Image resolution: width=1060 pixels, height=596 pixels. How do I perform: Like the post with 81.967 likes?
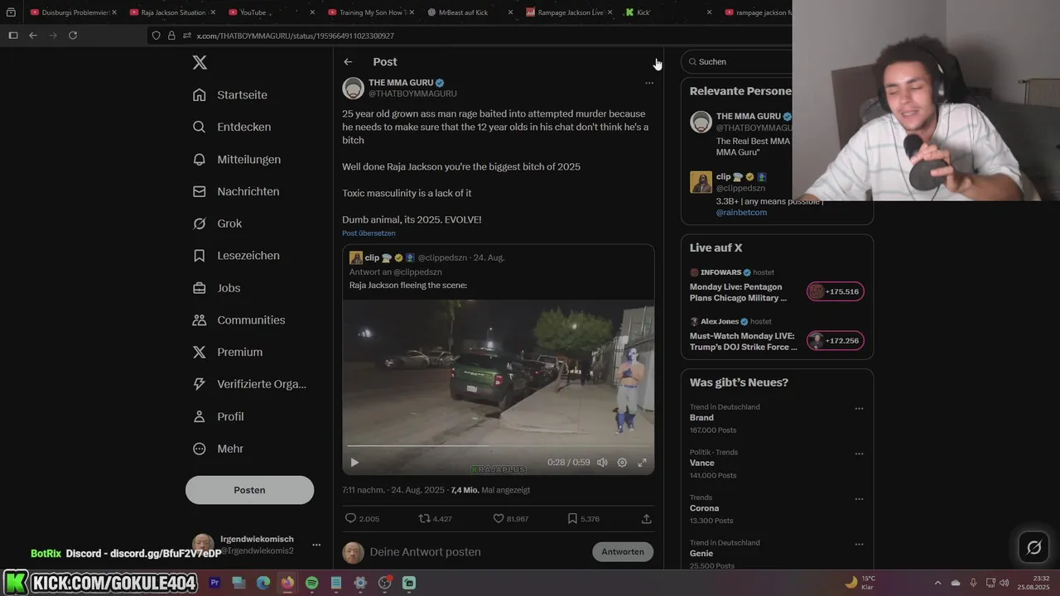pyautogui.click(x=499, y=519)
